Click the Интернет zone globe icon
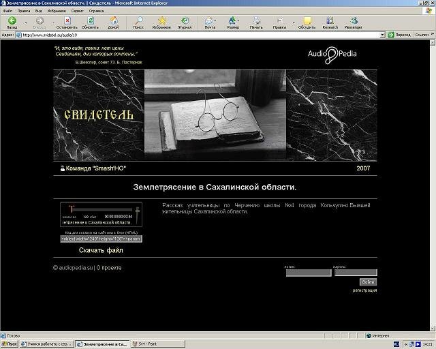The width and height of the screenshot is (436, 349). click(x=369, y=335)
